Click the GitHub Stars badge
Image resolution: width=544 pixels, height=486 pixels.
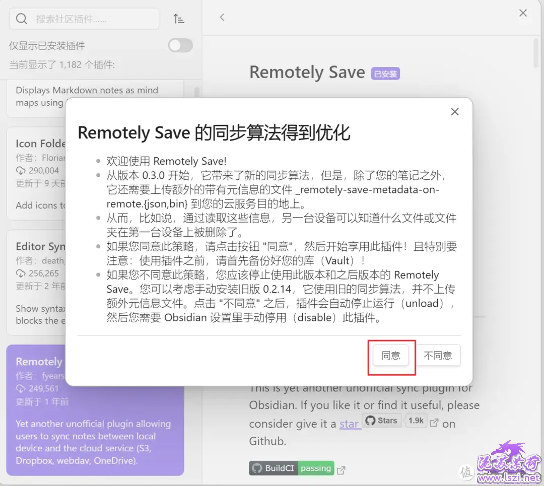(381, 421)
